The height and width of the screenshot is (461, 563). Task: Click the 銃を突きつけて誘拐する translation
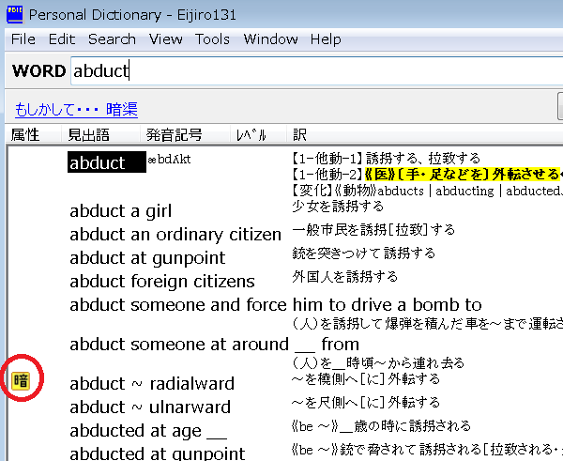(364, 254)
